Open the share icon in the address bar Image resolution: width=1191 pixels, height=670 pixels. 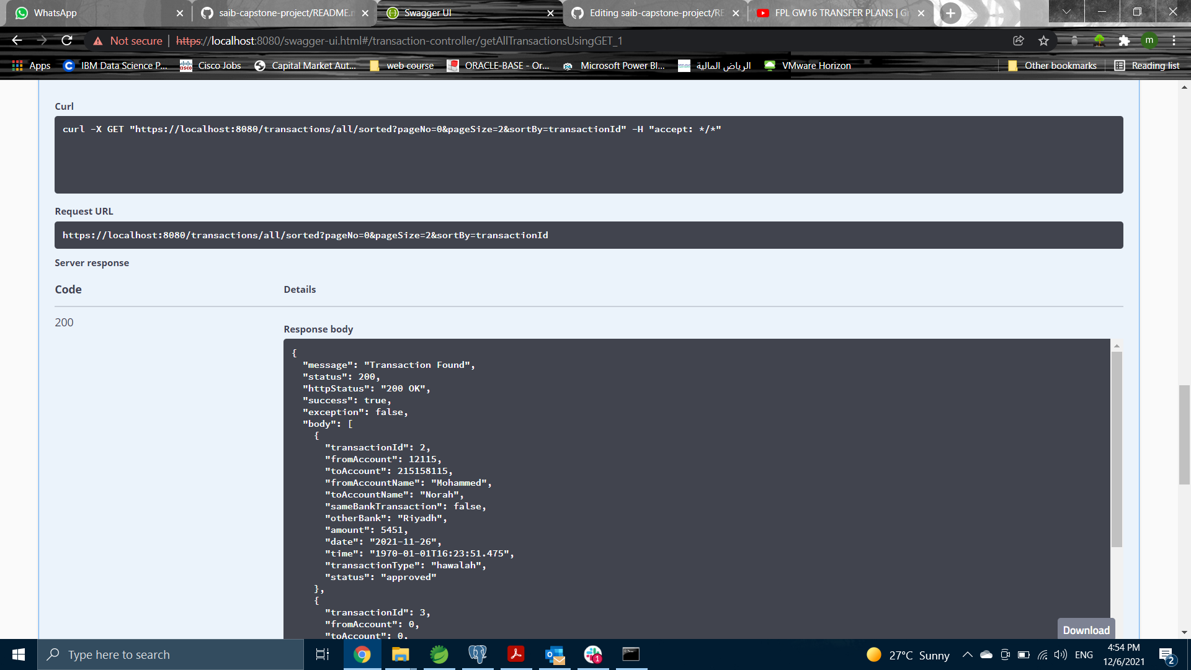pos(1018,40)
